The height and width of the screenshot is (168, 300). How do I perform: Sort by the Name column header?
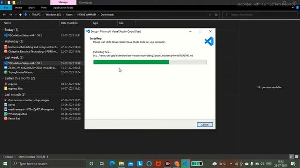pos(7,23)
